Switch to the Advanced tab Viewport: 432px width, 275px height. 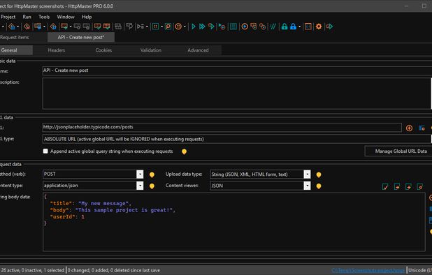pyautogui.click(x=198, y=50)
